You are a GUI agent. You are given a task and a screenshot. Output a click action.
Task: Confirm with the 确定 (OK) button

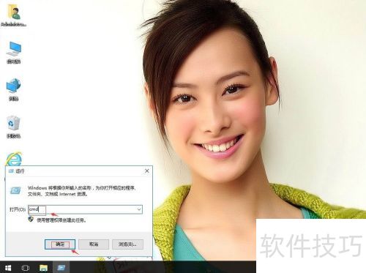click(x=60, y=244)
